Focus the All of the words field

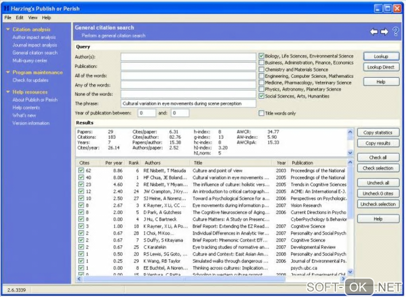(188, 76)
